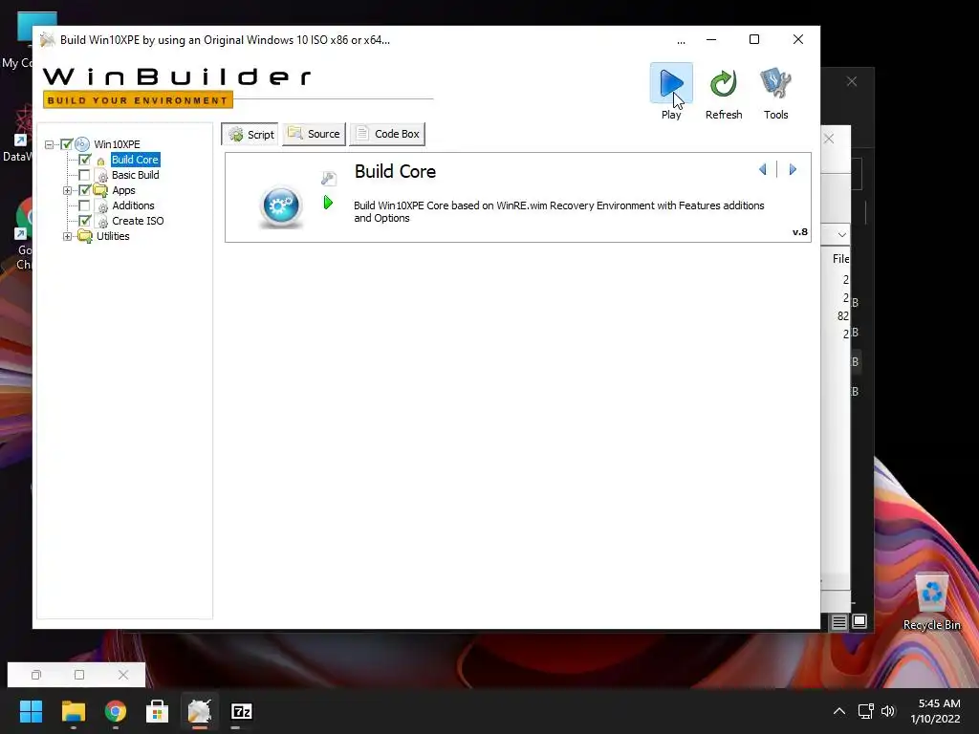Click the WinBuilder taskbar icon
This screenshot has width=979, height=734.
click(x=199, y=711)
